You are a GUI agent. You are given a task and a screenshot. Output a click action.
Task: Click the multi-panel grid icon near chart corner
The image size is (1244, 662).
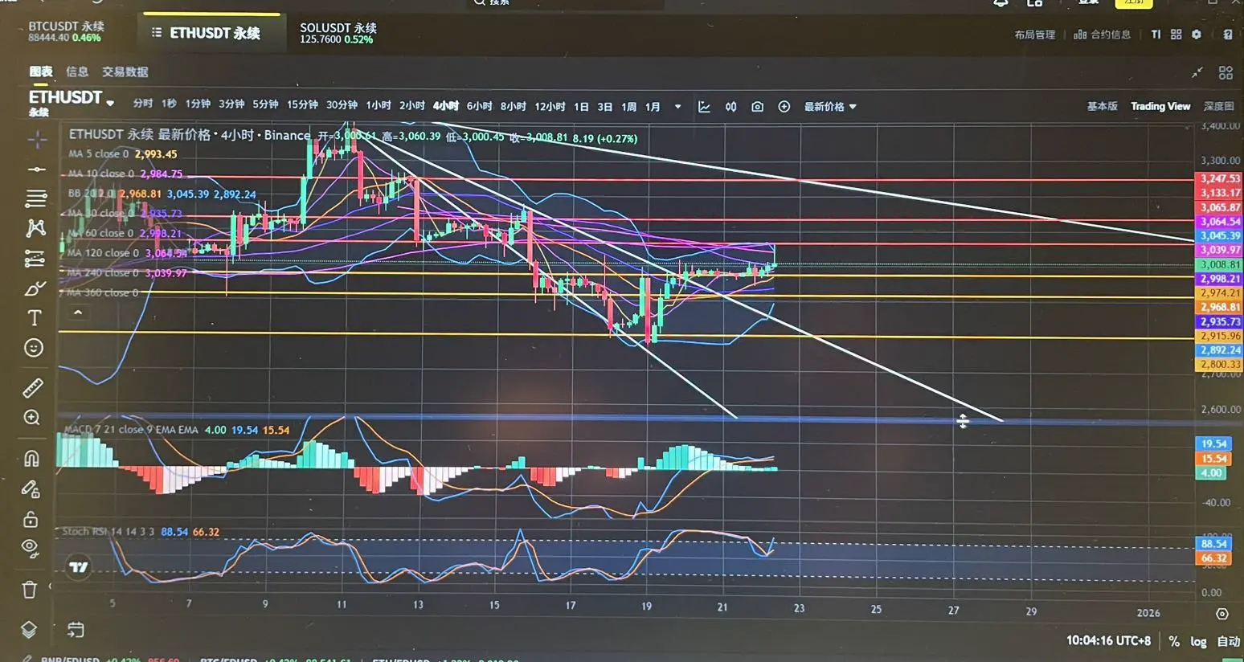(x=1226, y=73)
